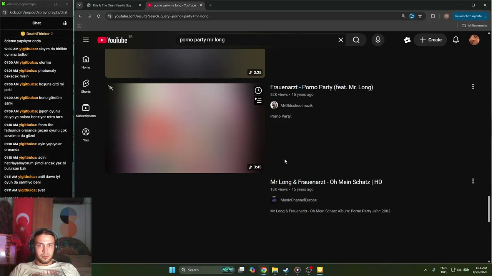Image resolution: width=492 pixels, height=276 pixels.
Task: Bookmark this page with the star
Action: (x=420, y=16)
